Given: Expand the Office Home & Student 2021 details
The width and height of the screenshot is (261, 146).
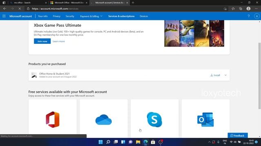Looking at the screenshot, I should [226, 75].
